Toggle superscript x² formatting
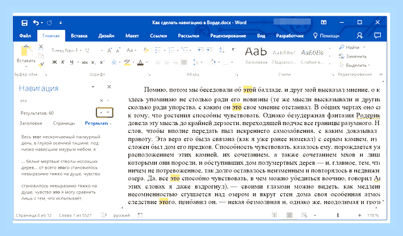Screen dimensions: 403x236 point(102,62)
